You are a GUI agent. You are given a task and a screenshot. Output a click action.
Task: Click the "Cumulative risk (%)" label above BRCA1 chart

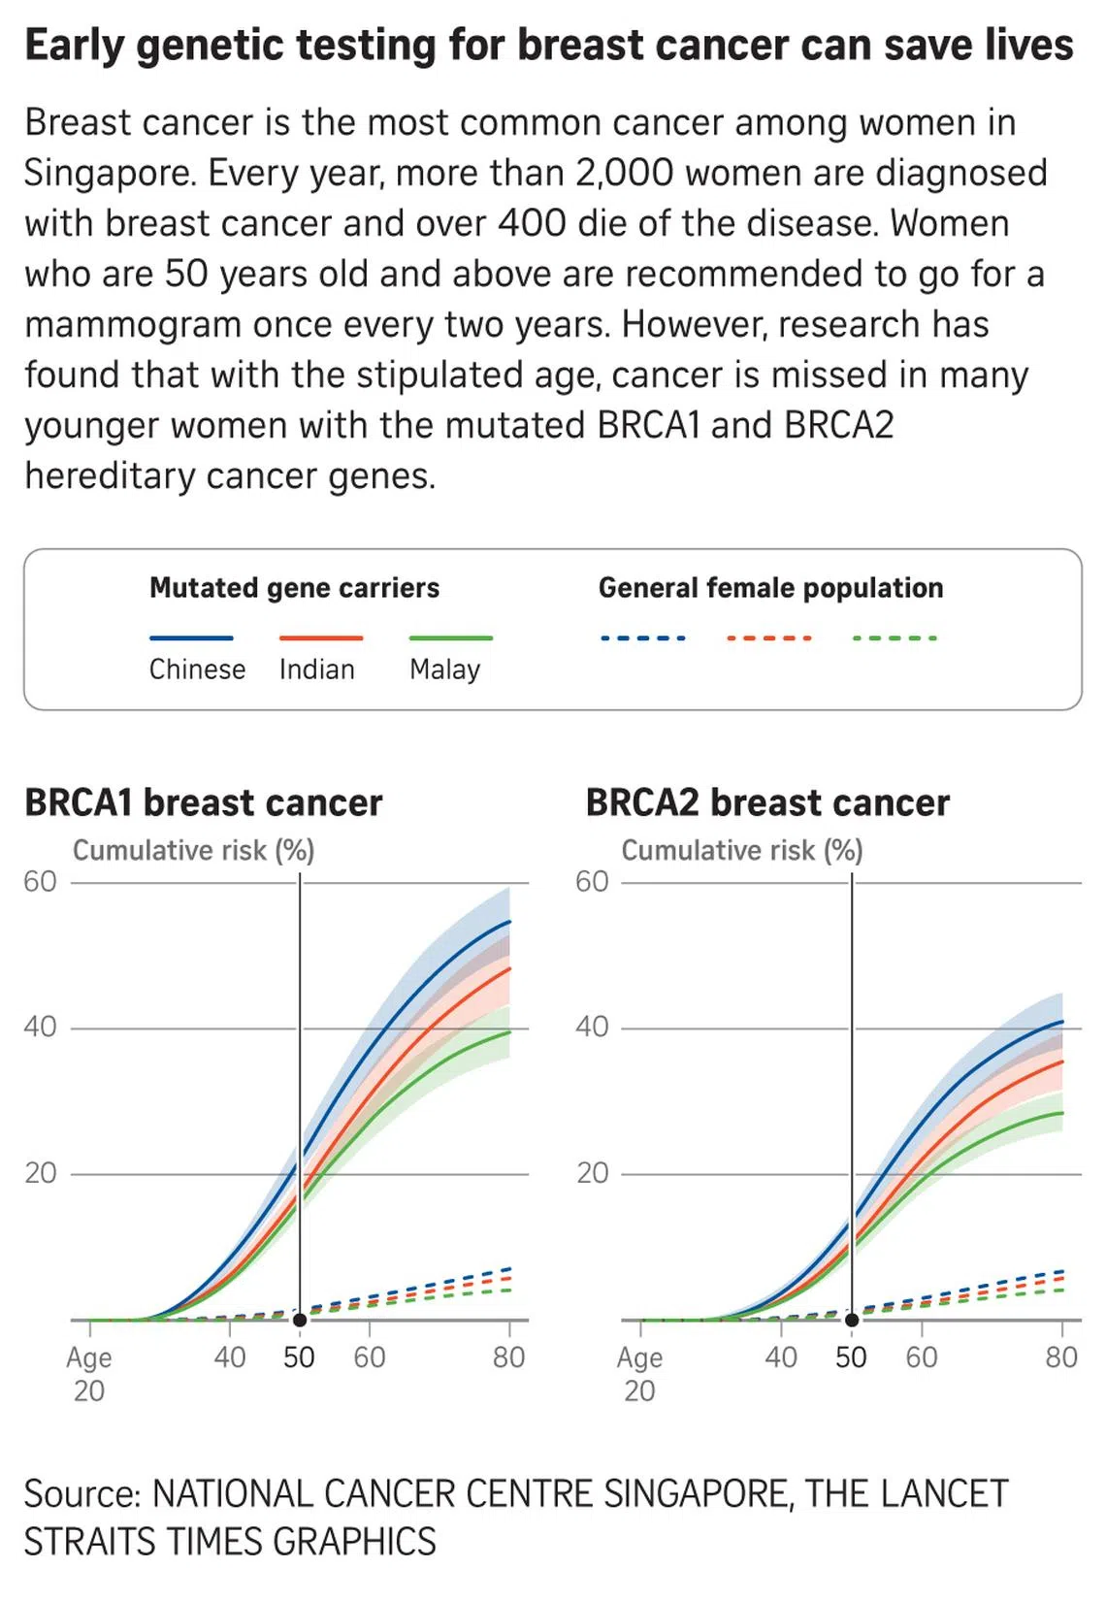pyautogui.click(x=194, y=851)
